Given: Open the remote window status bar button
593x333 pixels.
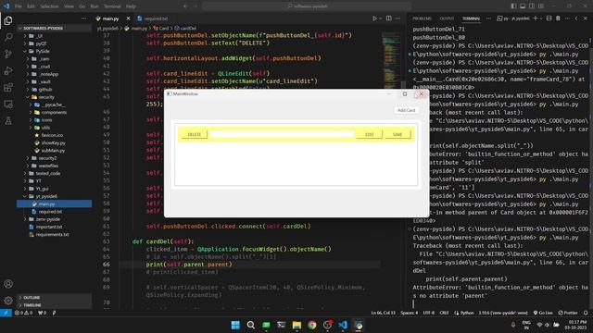Looking at the screenshot, I should [6, 313].
